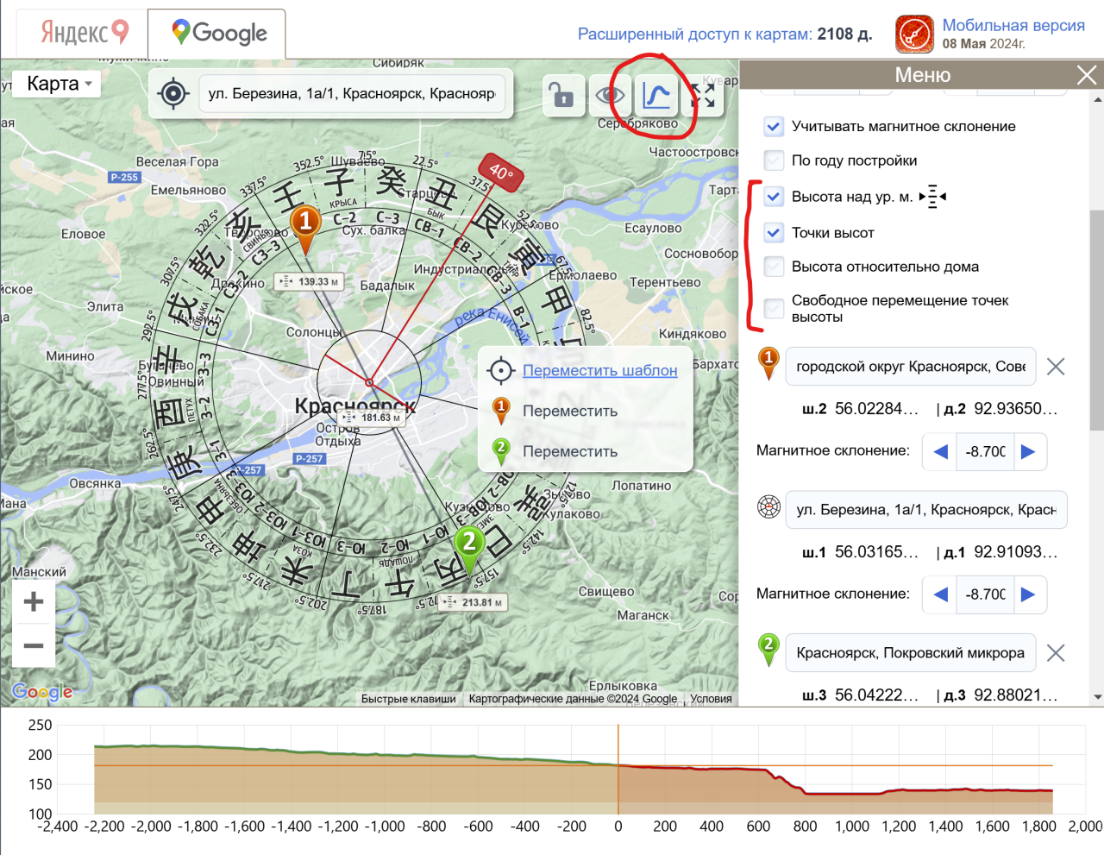Click the address search field
The width and height of the screenshot is (1104, 855).
352,93
